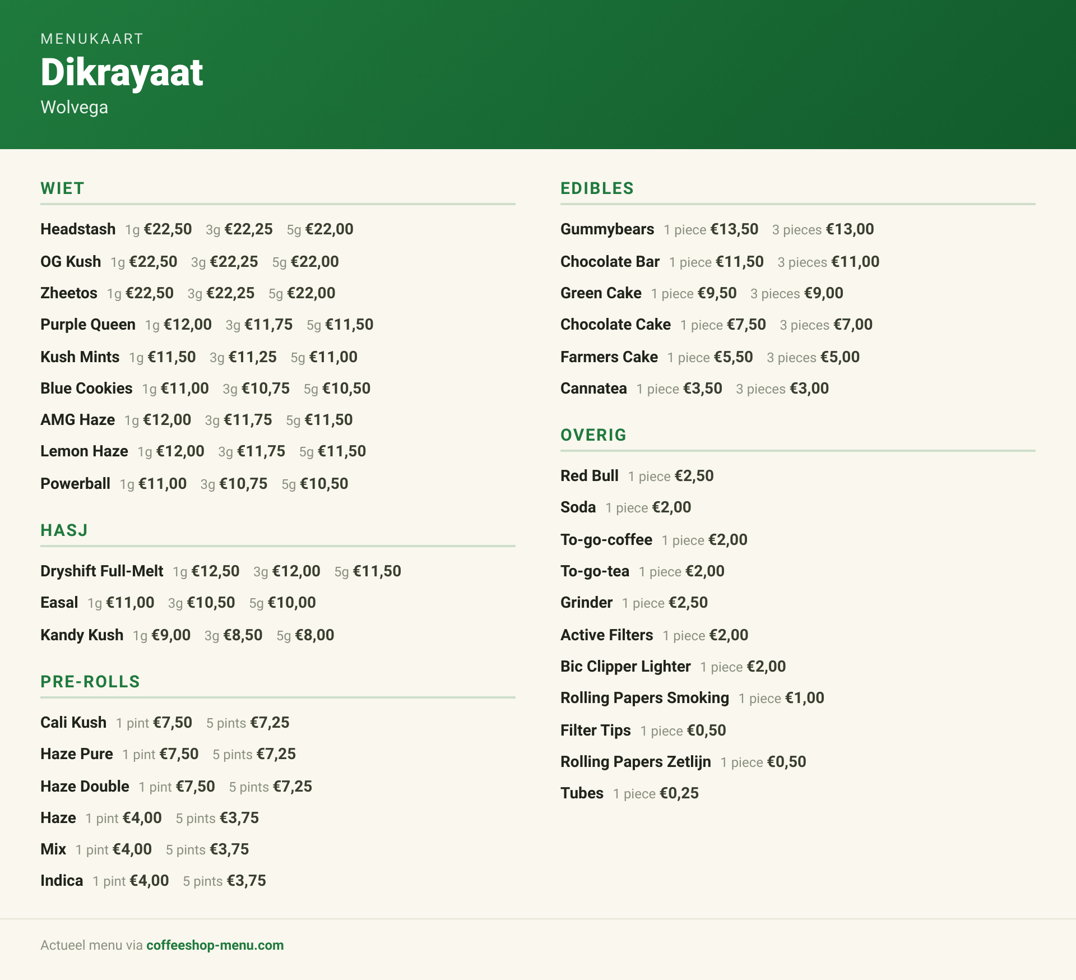The height and width of the screenshot is (980, 1076).
Task: Click the Soda item name
Action: point(578,507)
